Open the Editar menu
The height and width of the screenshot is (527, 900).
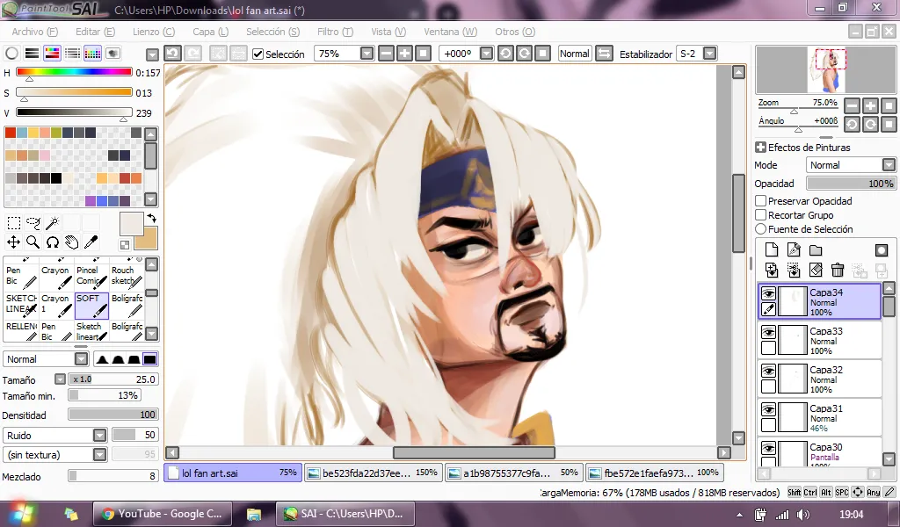[95, 32]
